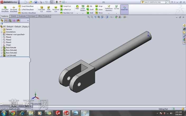
Task: Select Plane1 in the feature tree
Action: [8, 37]
